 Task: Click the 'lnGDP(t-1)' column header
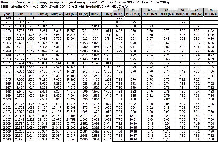point(133,14)
